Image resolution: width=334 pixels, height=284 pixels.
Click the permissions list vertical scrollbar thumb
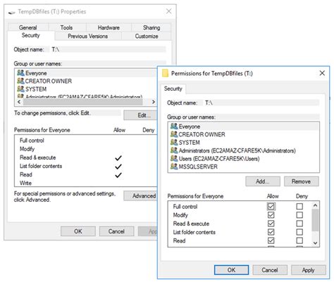pyautogui.click(x=315, y=220)
